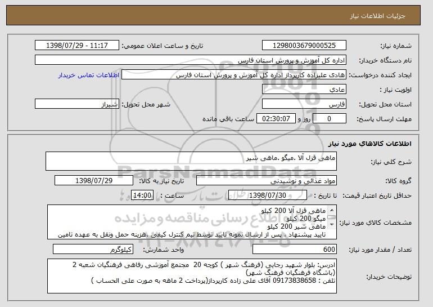
Task: Click the remaining days field showing 0
Action: click(x=329, y=119)
